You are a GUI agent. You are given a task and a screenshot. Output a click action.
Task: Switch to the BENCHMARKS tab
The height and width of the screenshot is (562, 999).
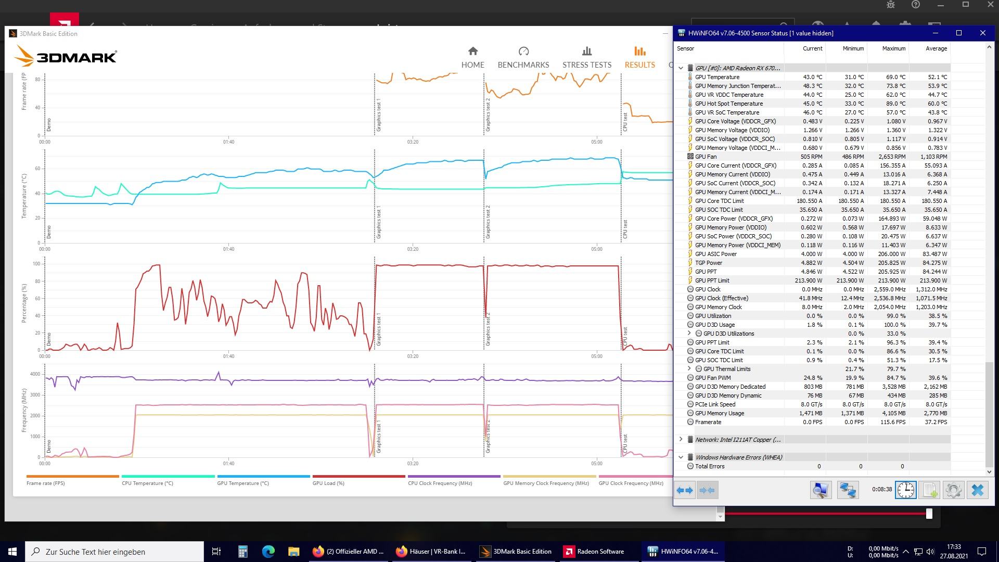tap(523, 57)
